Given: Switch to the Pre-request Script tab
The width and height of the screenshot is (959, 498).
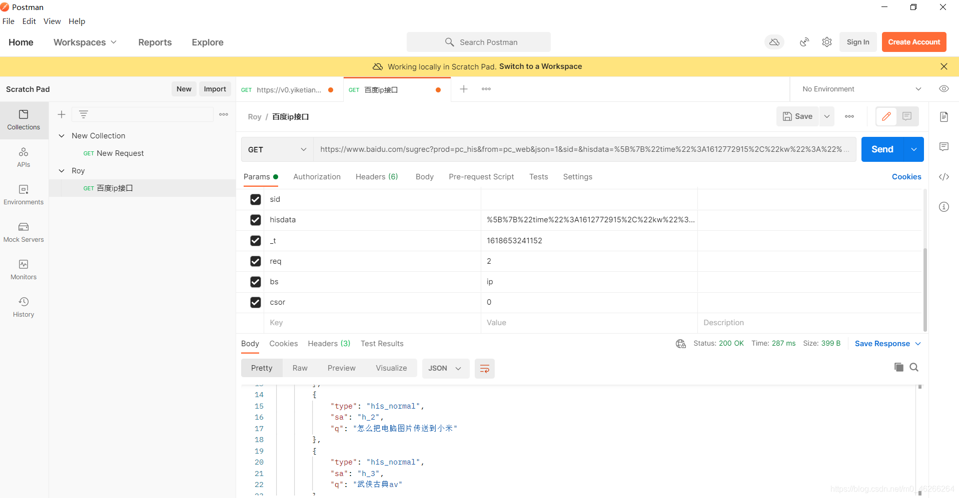Looking at the screenshot, I should pos(481,177).
